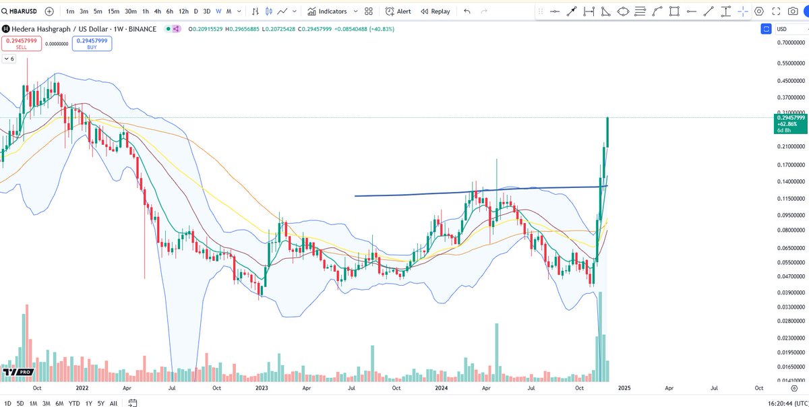Open the indicator templates grid icon
Viewport: 809px width, 407px height.
(369, 11)
